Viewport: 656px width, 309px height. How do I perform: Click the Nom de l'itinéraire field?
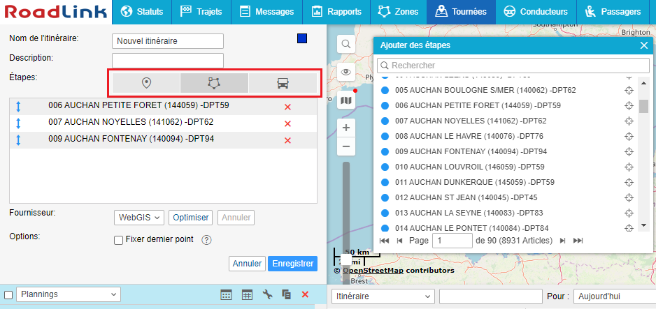pos(168,41)
